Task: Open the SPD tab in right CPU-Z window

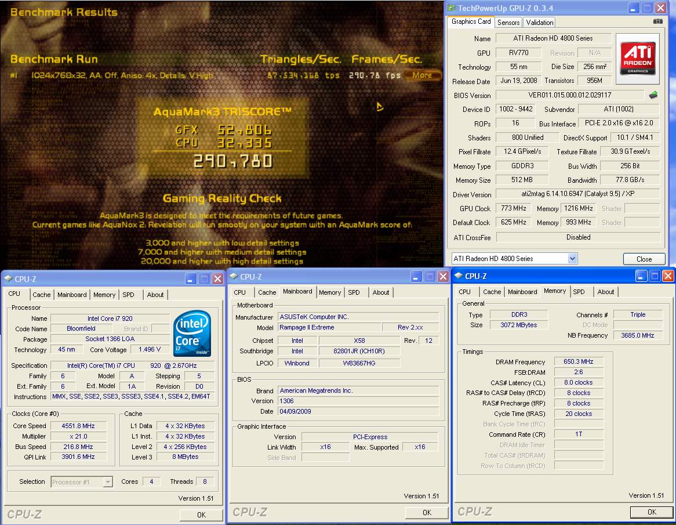Action: point(579,292)
